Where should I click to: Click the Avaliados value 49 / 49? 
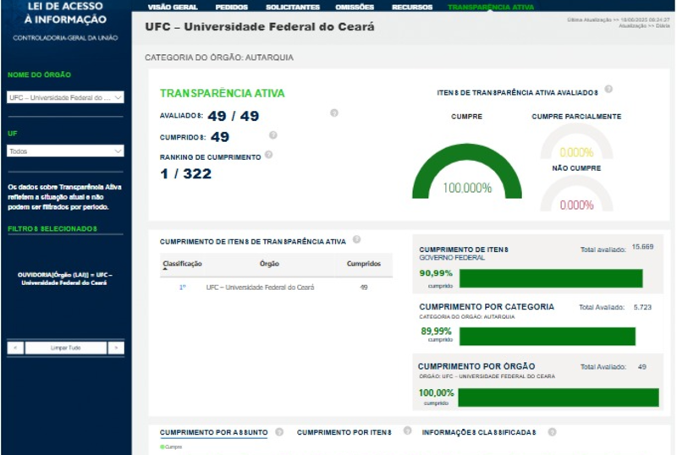[x=234, y=116]
